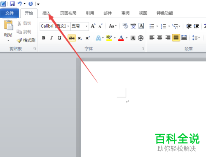Open the 文件 menu tab
The height and width of the screenshot is (157, 206).
[9, 13]
